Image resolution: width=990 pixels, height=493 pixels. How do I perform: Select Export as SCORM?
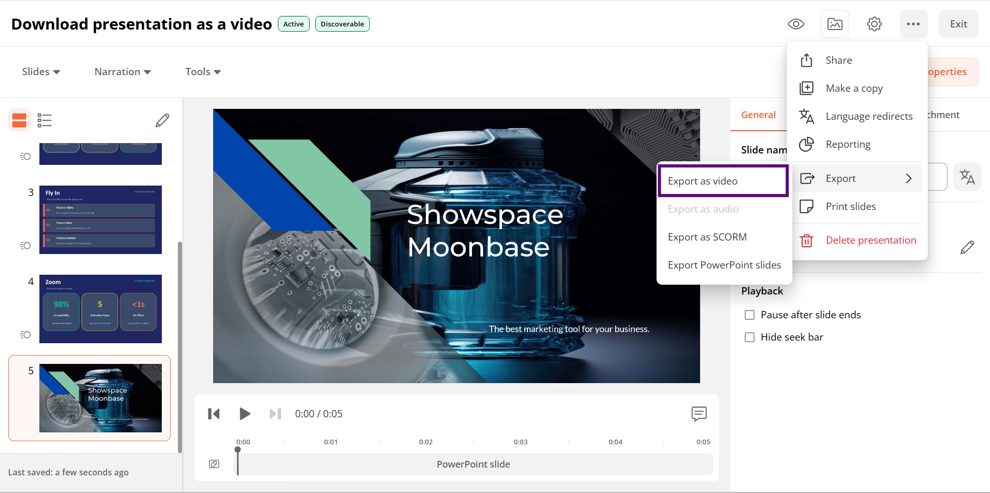[723, 237]
